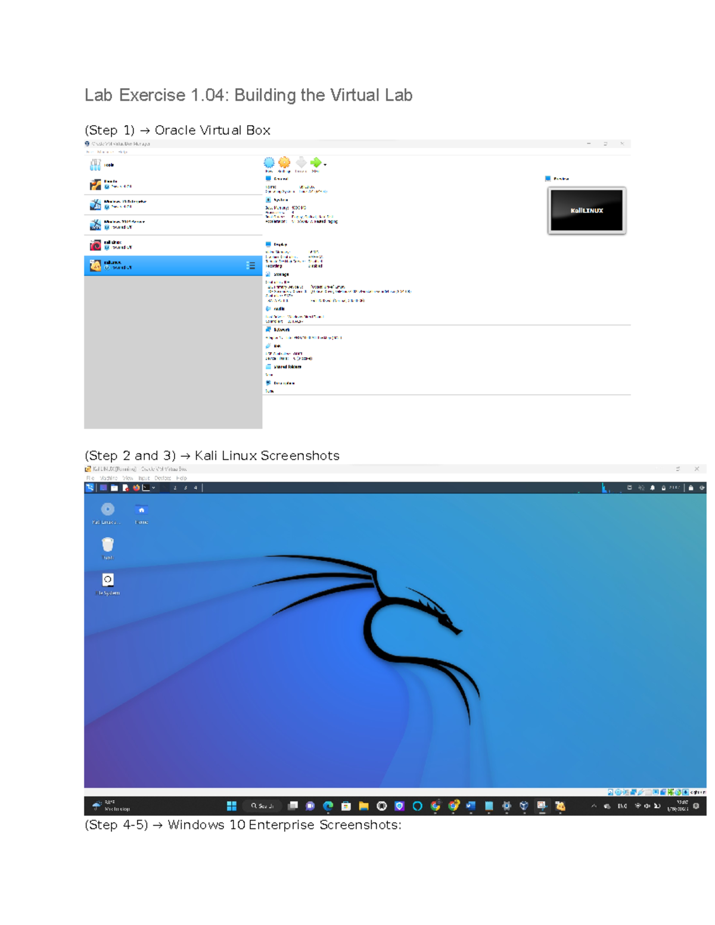Open the File System icon on Kali desktop
Screen dimensions: 715x925
pos(108,579)
